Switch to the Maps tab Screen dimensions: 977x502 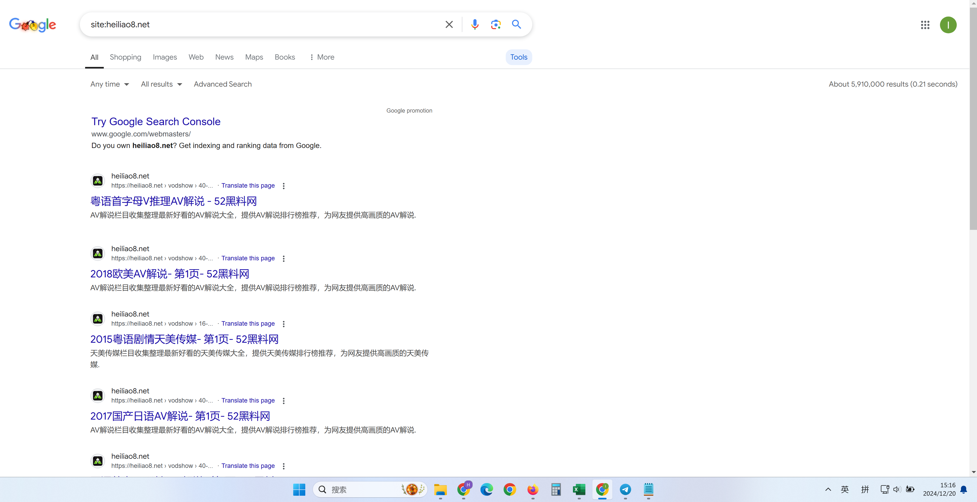coord(254,57)
